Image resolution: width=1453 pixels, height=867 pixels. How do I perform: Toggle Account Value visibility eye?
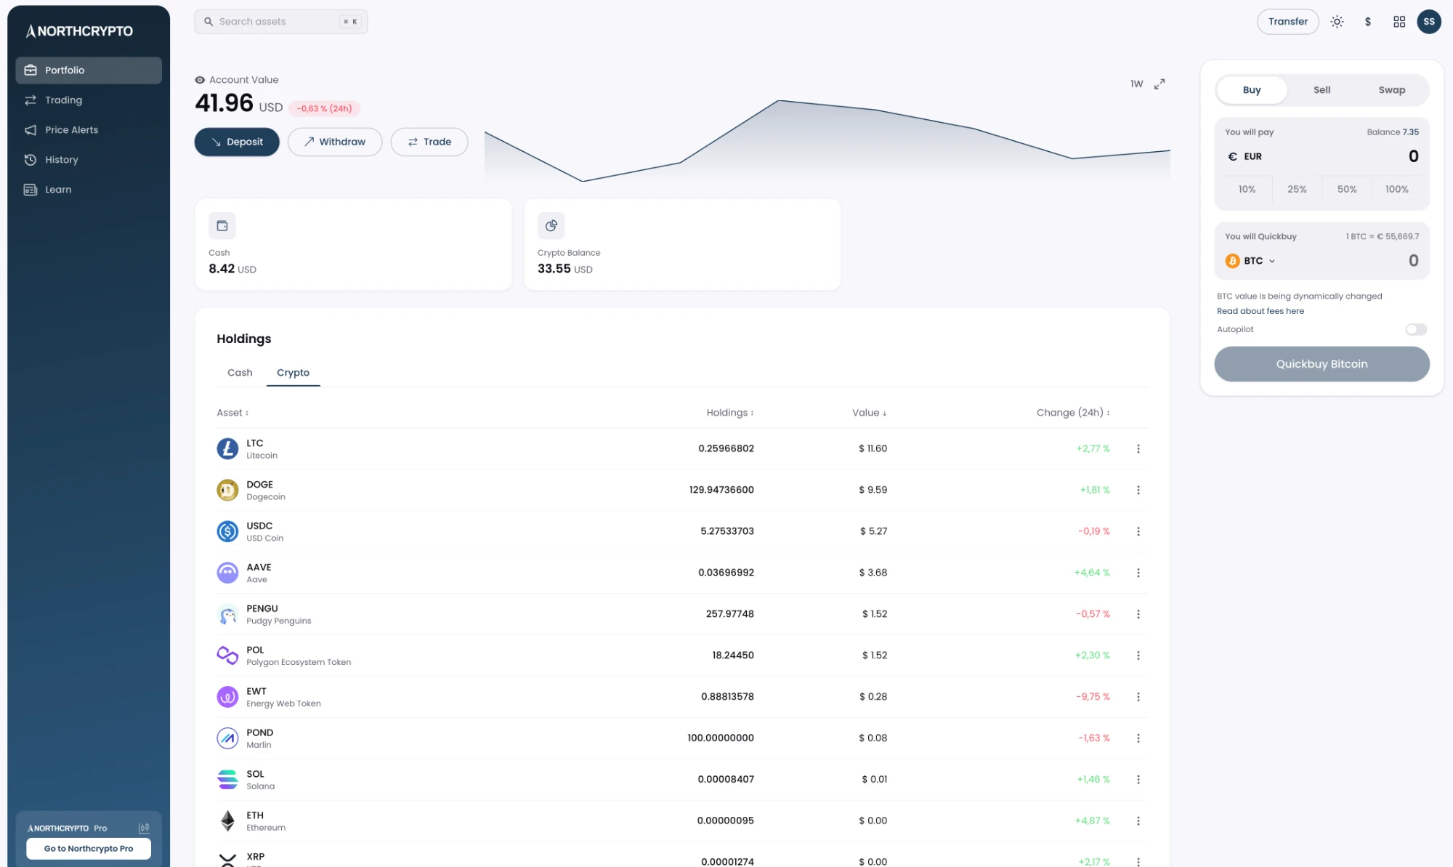tap(200, 80)
